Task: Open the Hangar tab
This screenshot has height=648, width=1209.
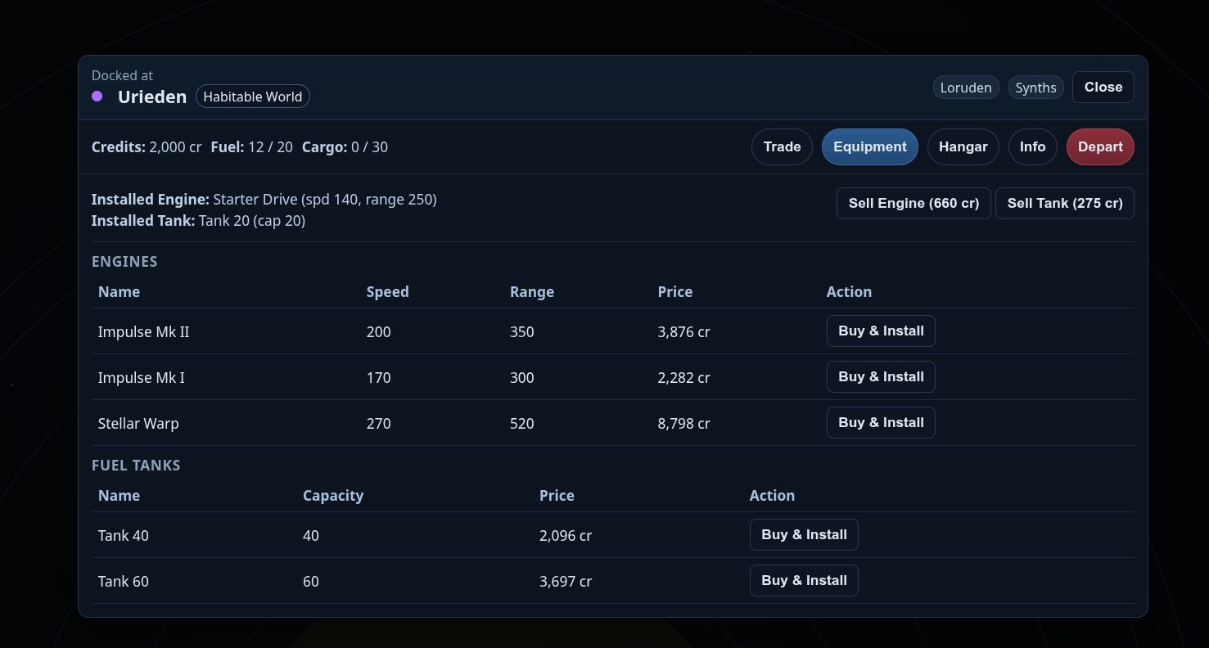Action: tap(963, 147)
